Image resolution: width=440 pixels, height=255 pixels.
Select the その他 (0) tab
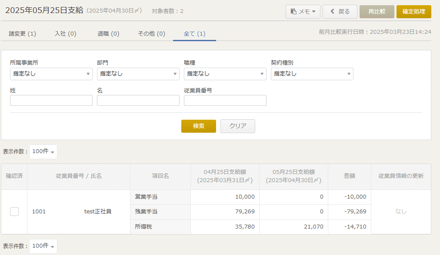[151, 34]
